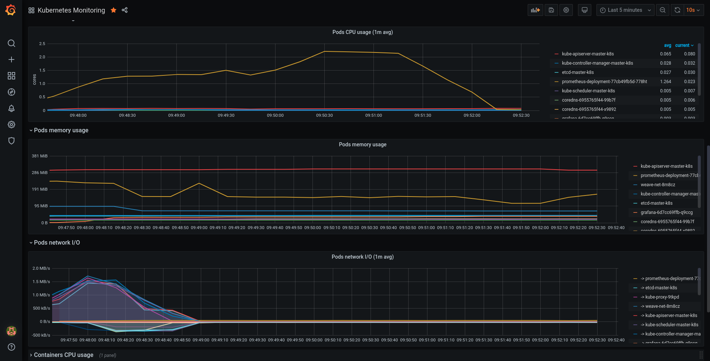
Task: Toggle prometheus-deployment-77cb49fb5d-778ht in CPU legend
Action: 604,82
